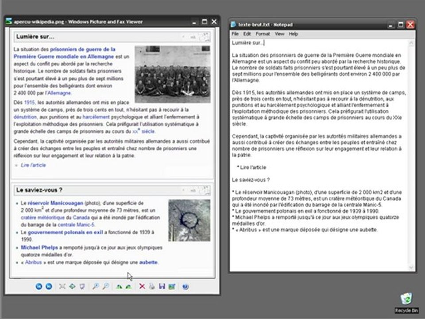Click the Best Fit icon in viewer toolbar
Image resolution: width=425 pixels, height=319 pixels.
pyautogui.click(x=62, y=286)
